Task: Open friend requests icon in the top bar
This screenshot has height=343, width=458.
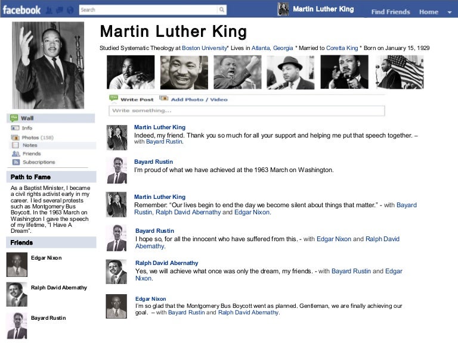Action: click(x=50, y=10)
